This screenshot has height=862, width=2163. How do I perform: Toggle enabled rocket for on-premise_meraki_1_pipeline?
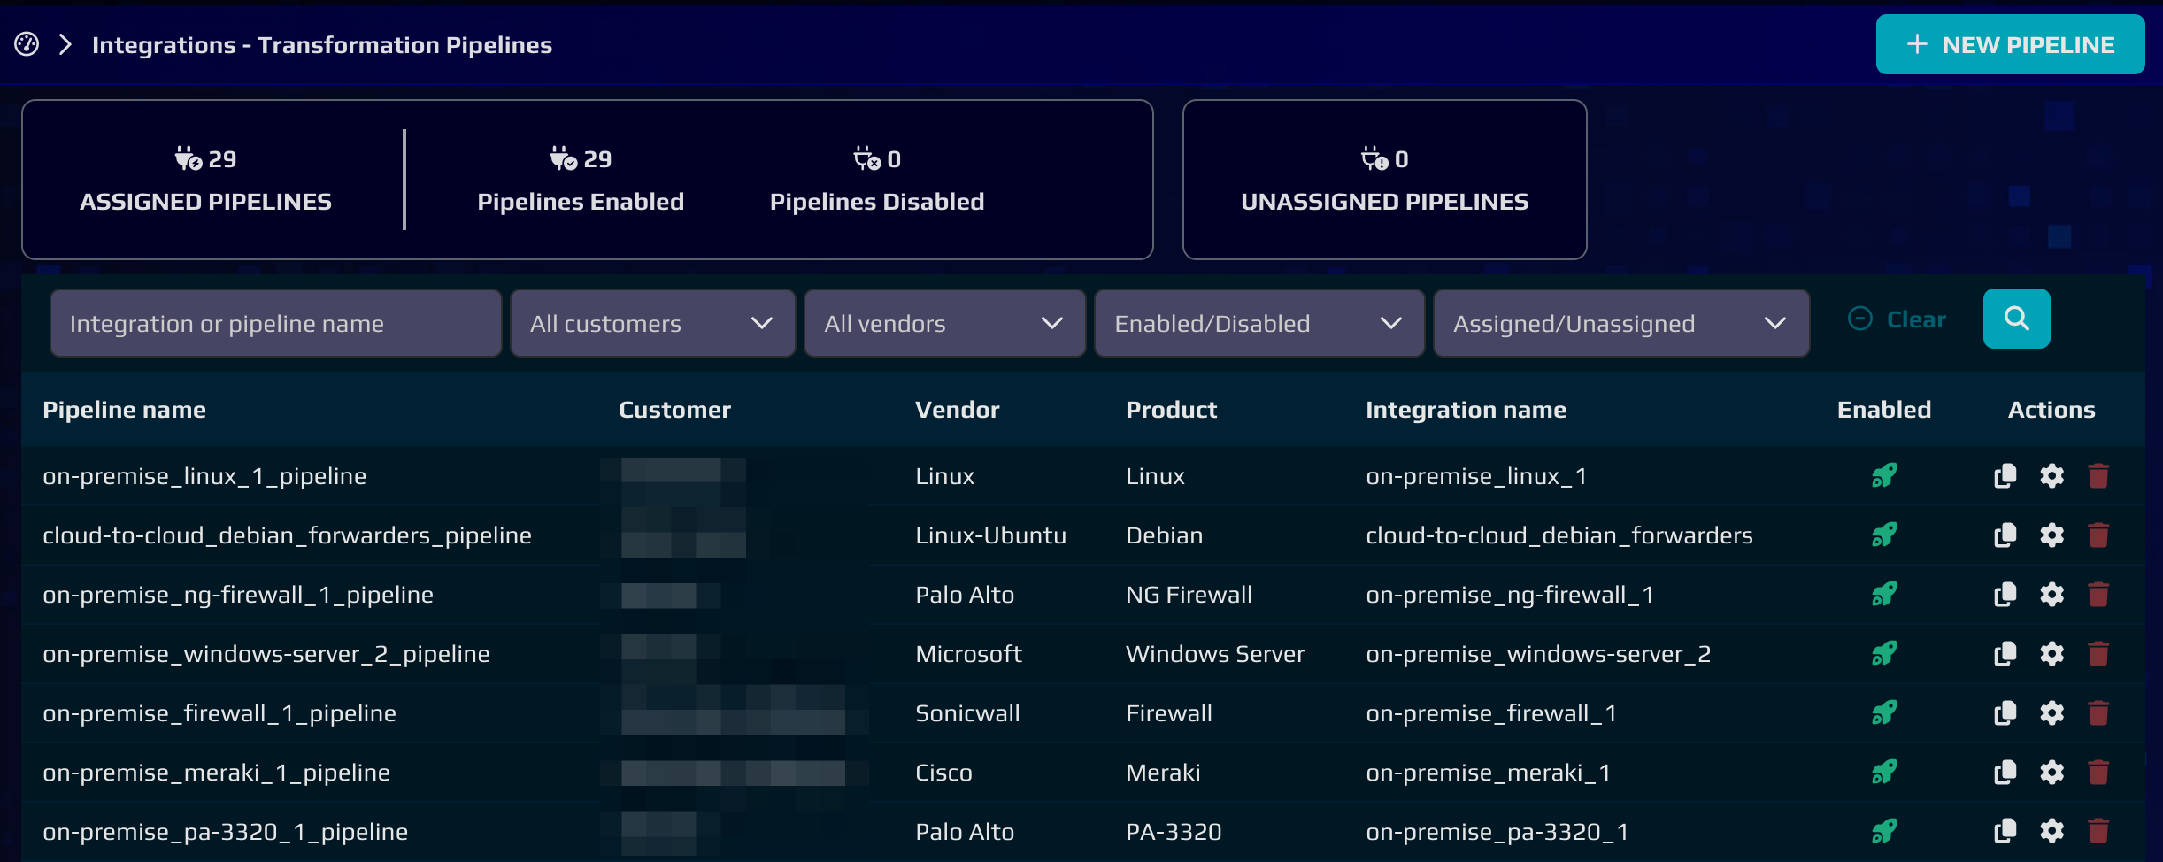(1884, 773)
